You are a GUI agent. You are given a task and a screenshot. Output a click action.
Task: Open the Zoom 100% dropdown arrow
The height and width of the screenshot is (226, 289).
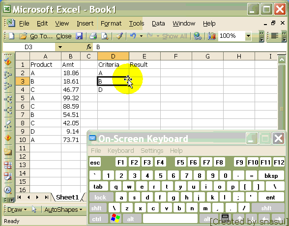click(x=249, y=35)
